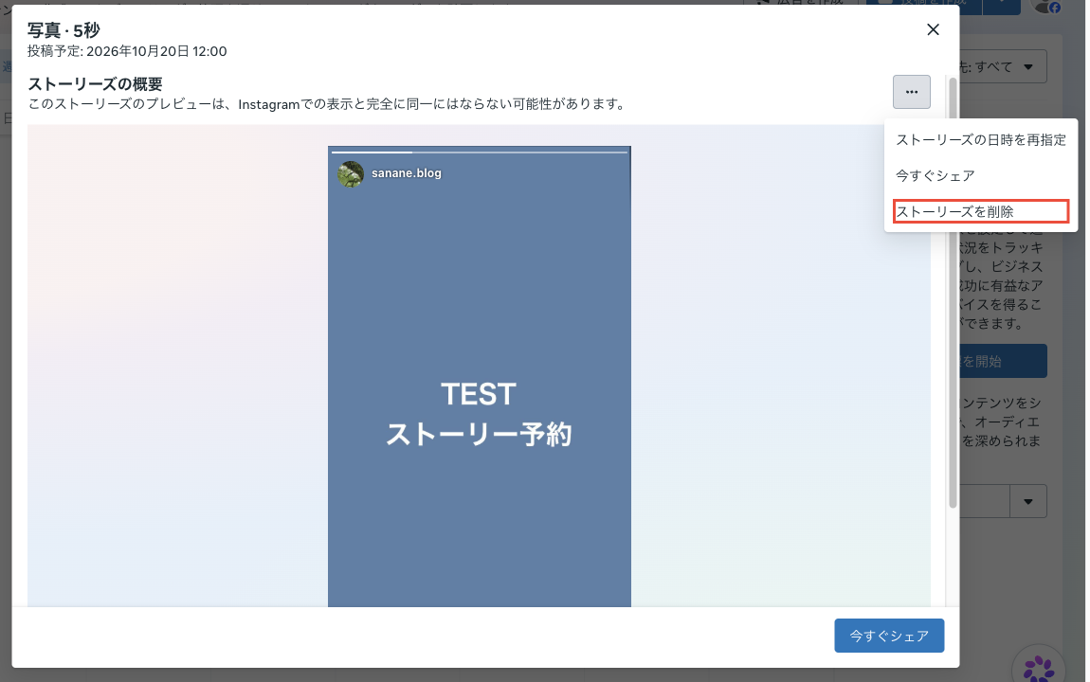Expand the lower dropdown arrow in background panel
The width and height of the screenshot is (1090, 682).
1028,501
